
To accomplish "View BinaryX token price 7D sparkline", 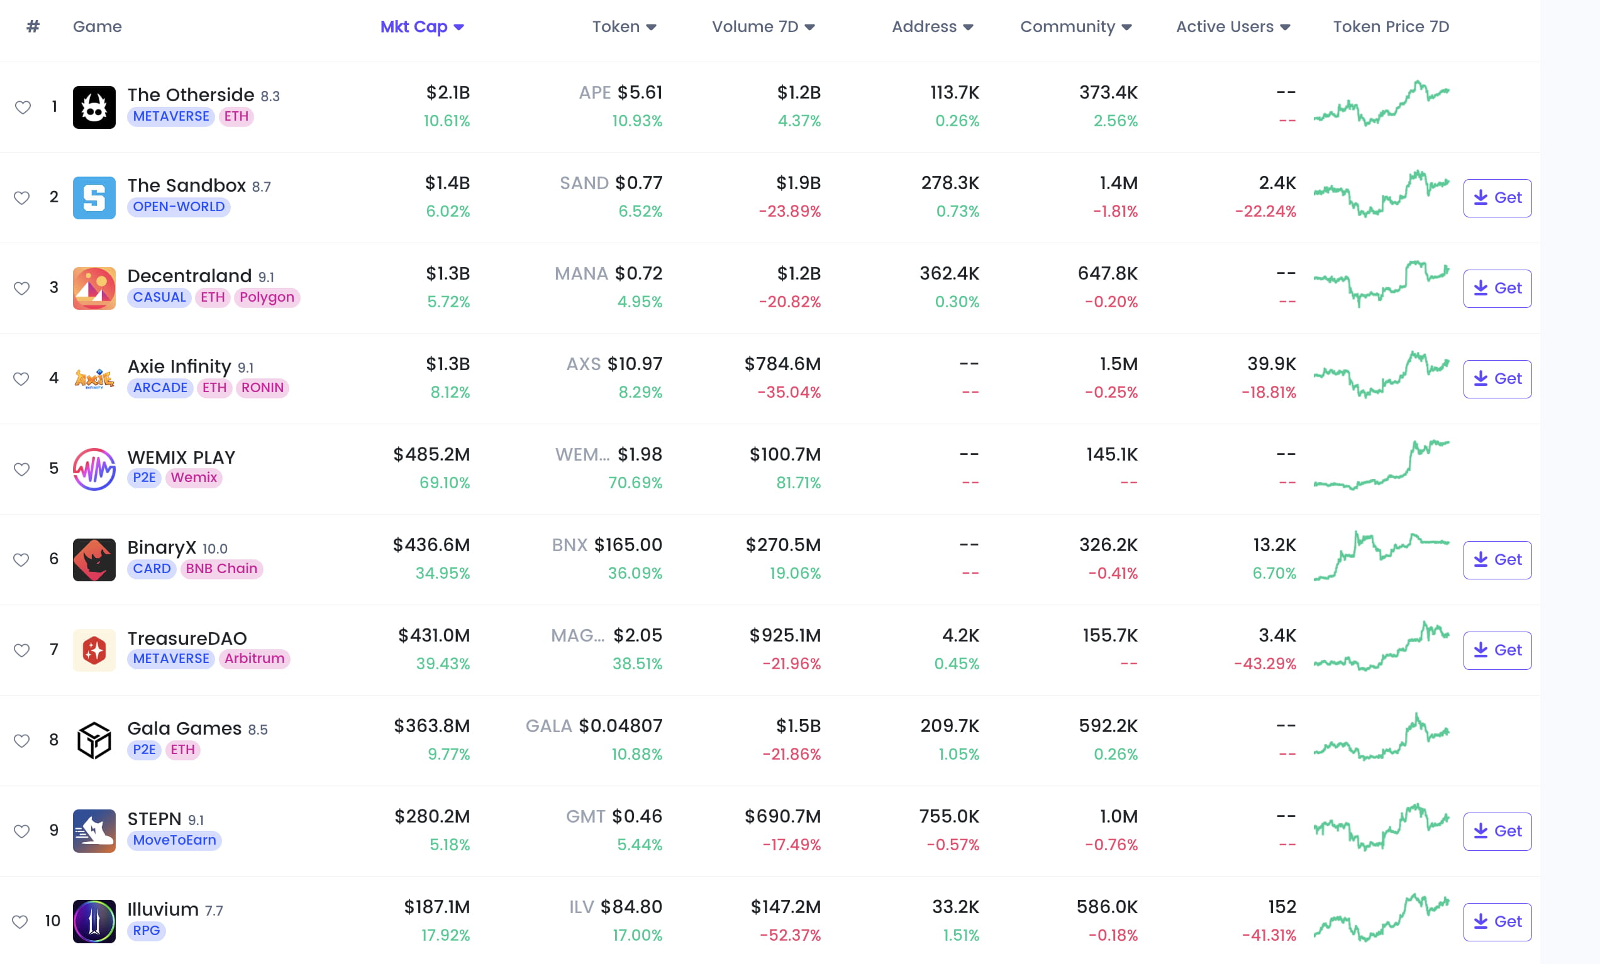I will 1381,556.
